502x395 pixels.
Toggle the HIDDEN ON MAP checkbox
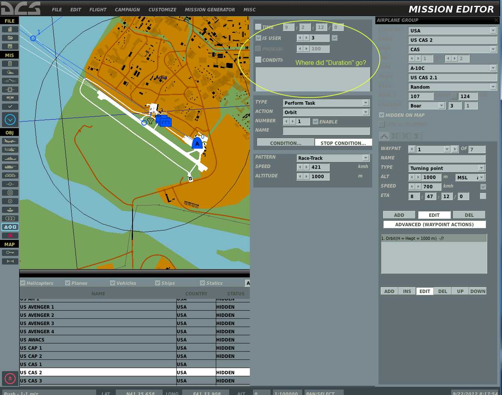[x=382, y=115]
